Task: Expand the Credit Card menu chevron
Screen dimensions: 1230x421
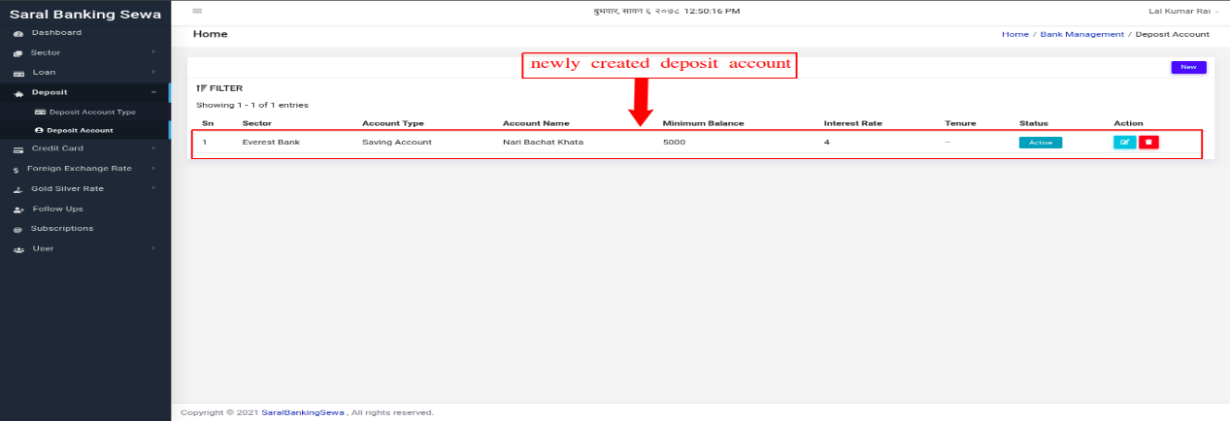Action: tap(153, 148)
